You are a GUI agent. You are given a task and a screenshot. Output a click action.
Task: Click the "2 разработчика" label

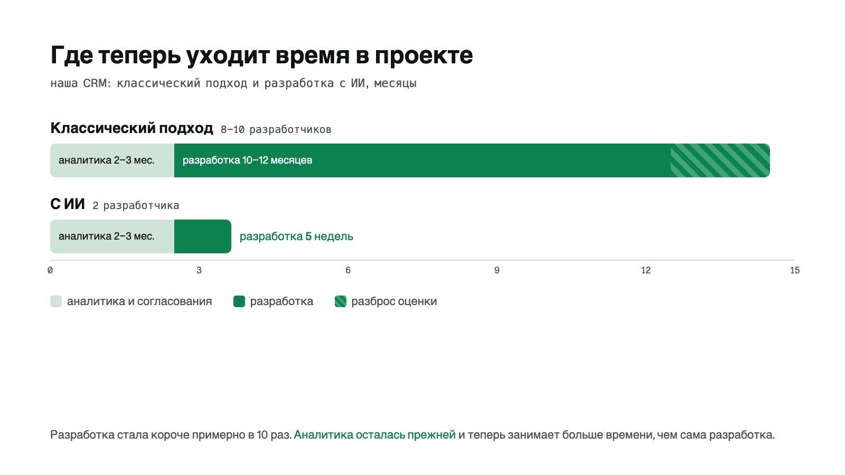[136, 206]
